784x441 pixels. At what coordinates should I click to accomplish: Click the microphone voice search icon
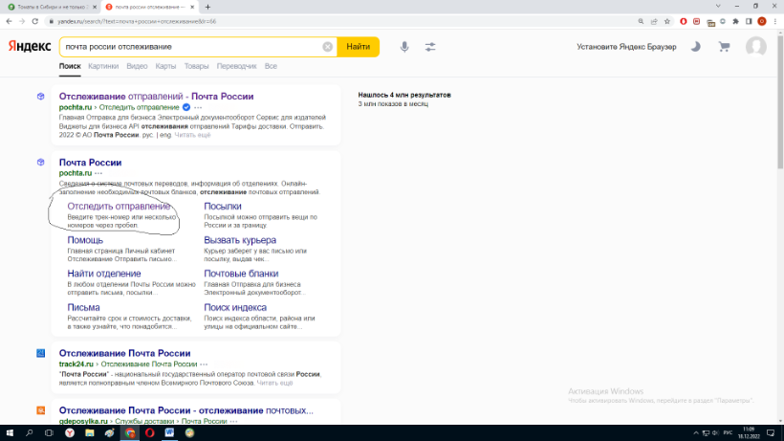(404, 46)
